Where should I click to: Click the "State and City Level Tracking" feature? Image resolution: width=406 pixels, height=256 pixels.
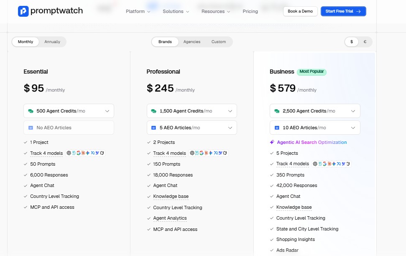307,229
